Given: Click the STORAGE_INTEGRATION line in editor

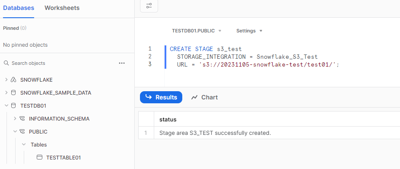Looking at the screenshot, I should coord(248,57).
